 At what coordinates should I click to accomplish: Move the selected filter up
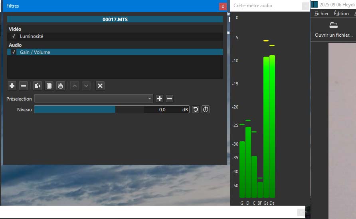click(75, 86)
